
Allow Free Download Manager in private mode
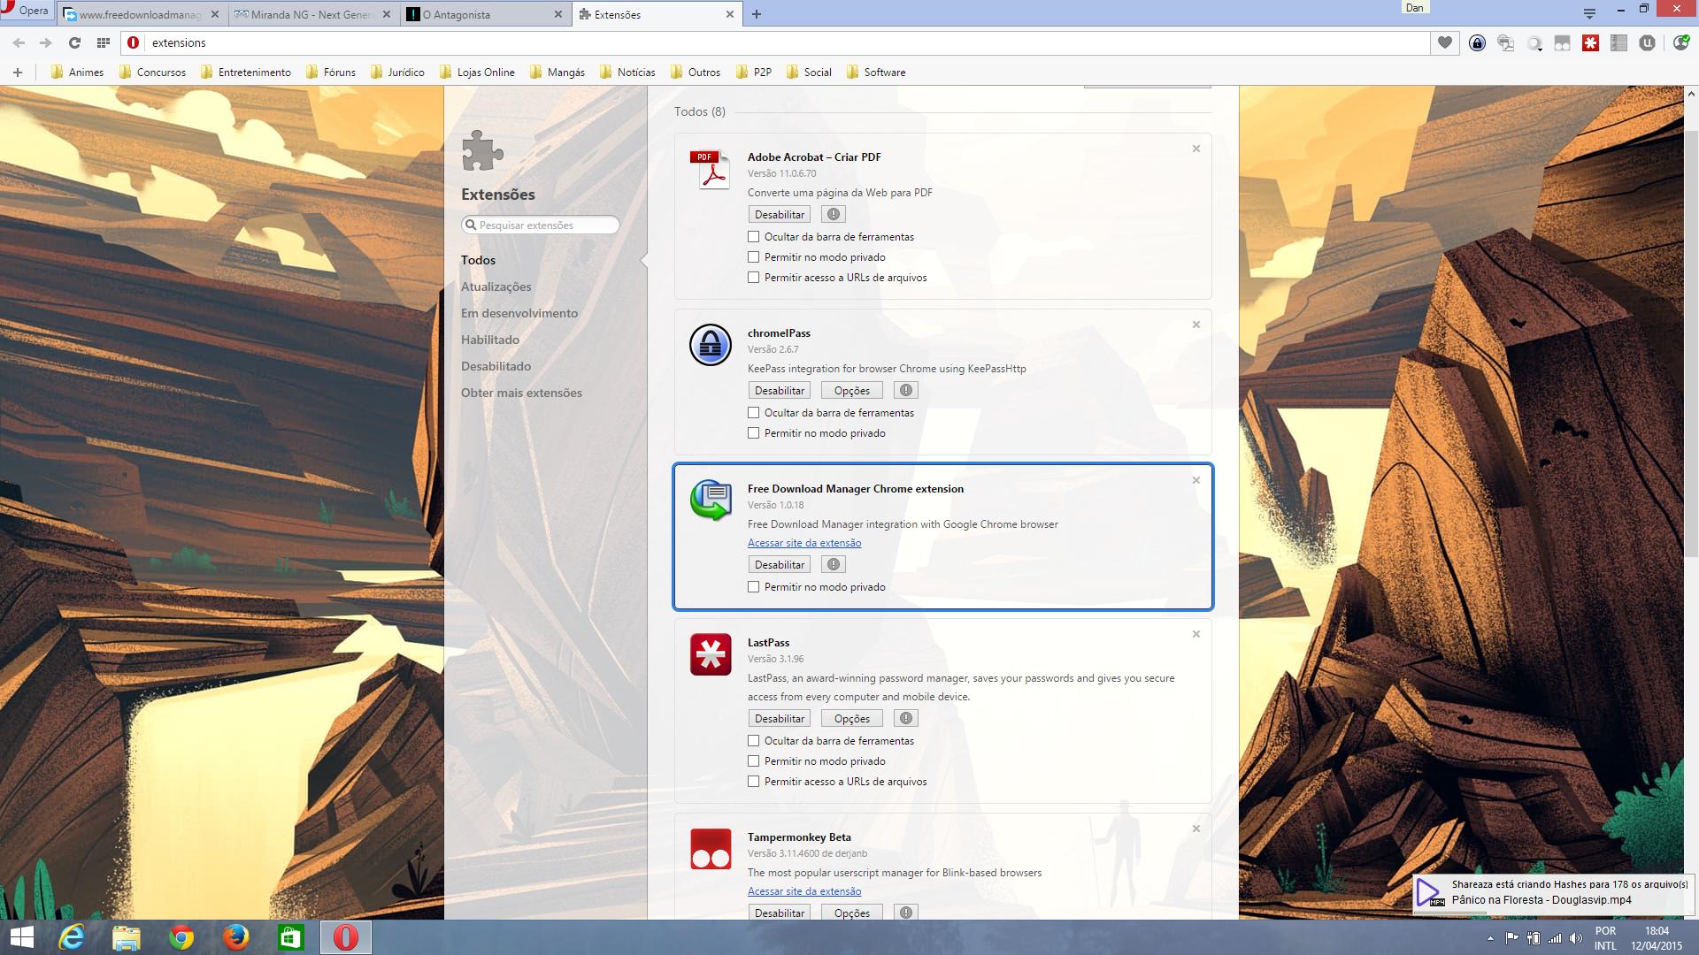click(x=754, y=587)
